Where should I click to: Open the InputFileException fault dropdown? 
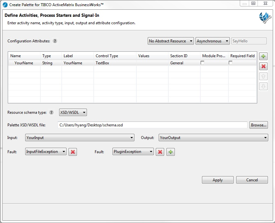pos(46,152)
